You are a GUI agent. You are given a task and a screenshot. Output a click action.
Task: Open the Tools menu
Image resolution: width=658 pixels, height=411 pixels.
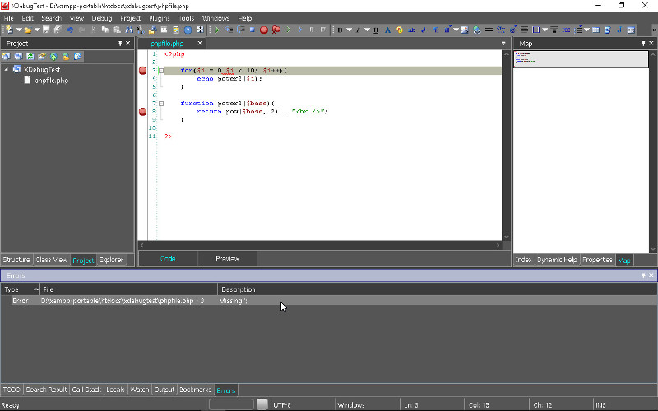(186, 18)
